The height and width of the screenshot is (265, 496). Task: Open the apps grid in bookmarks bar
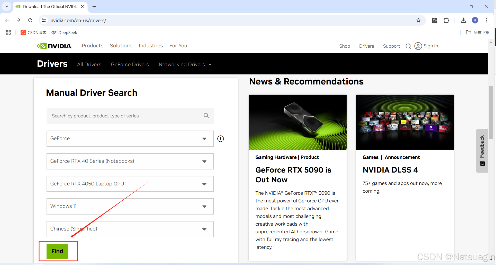click(x=8, y=32)
